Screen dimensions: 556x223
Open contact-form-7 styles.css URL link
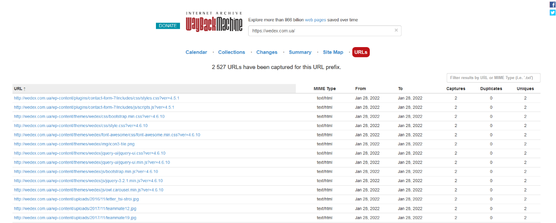[97, 98]
